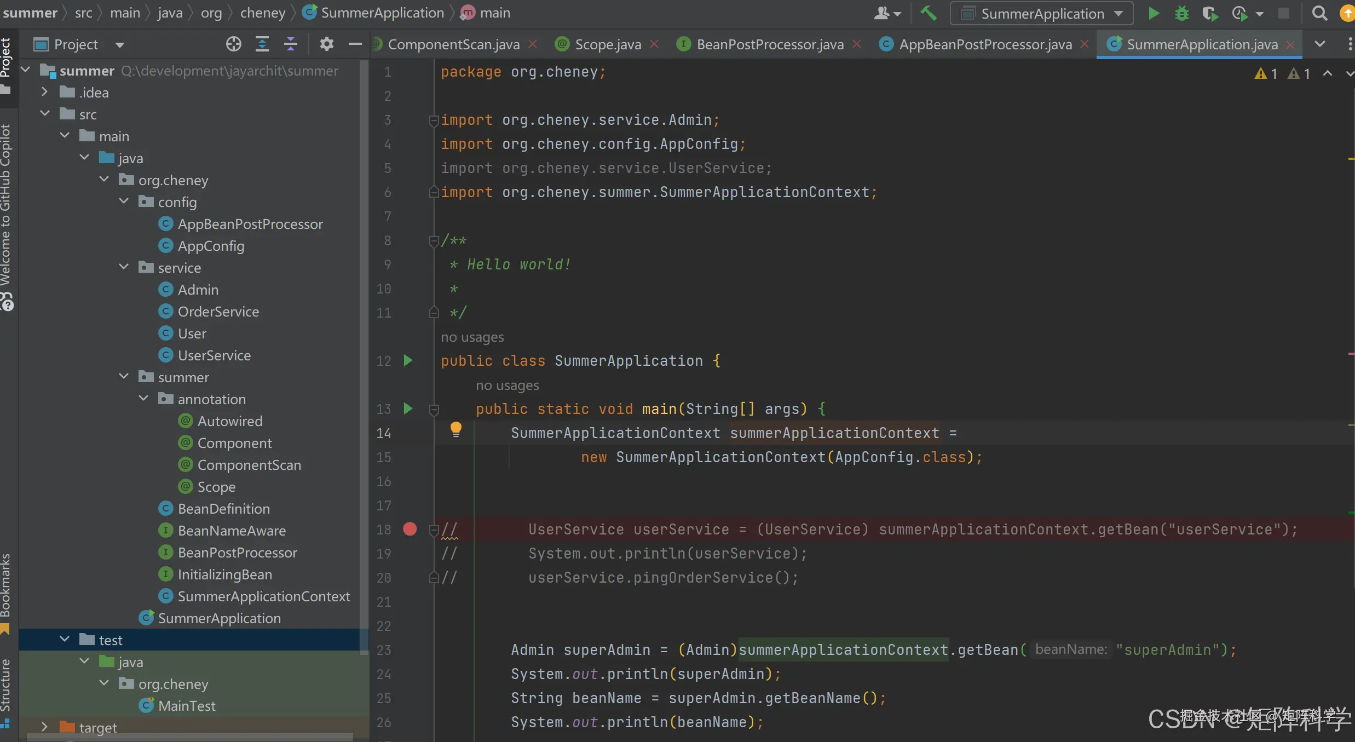Click run gutter arrow beside main method
1355x742 pixels.
(x=408, y=409)
